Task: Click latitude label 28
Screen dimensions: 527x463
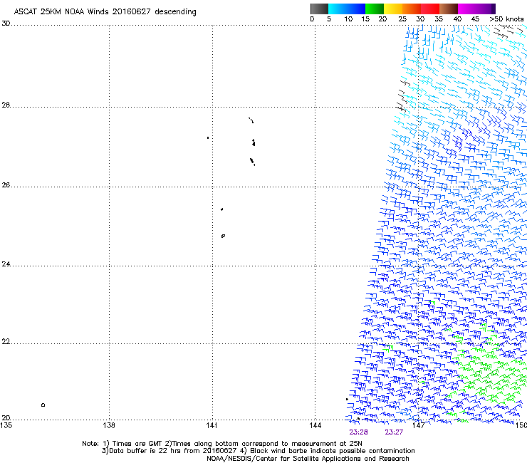Action: coord(6,105)
